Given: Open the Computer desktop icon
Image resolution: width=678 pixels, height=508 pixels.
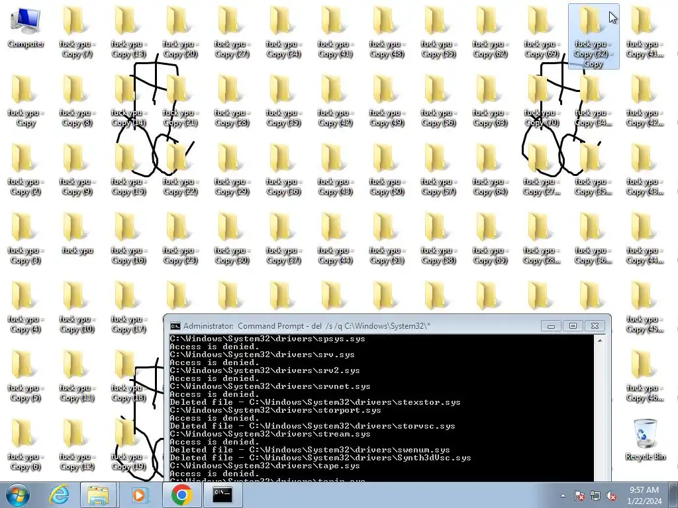Looking at the screenshot, I should coord(26,28).
